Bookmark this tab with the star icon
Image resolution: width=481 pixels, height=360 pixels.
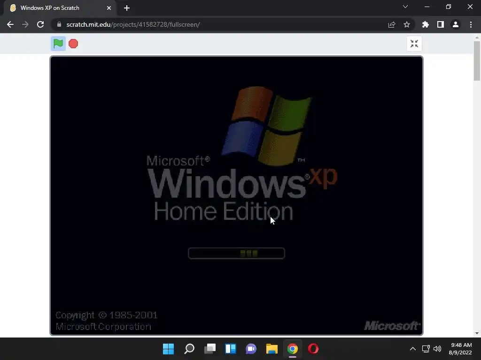coord(407,24)
